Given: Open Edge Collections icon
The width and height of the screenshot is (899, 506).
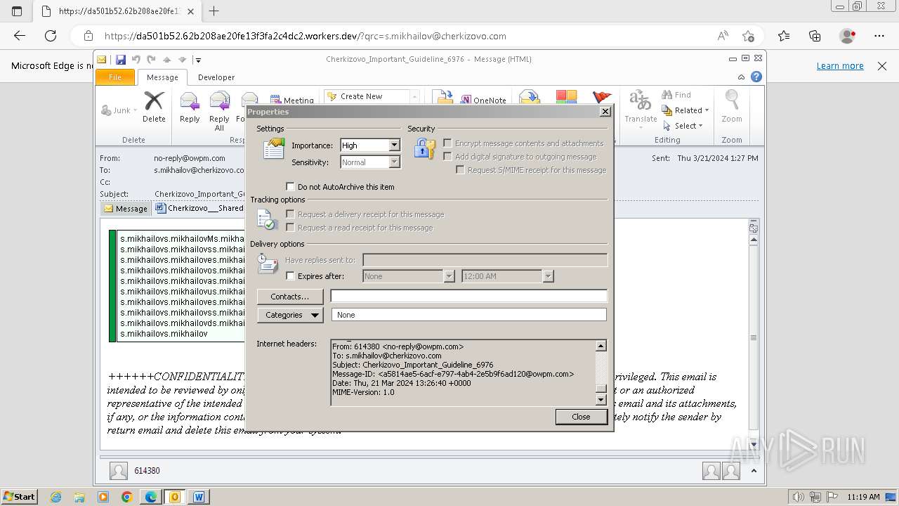Looking at the screenshot, I should pos(815,36).
